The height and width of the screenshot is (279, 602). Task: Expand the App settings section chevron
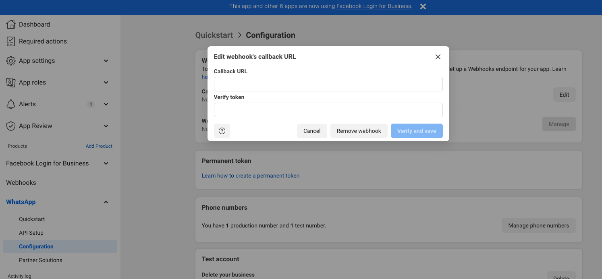[x=106, y=61]
